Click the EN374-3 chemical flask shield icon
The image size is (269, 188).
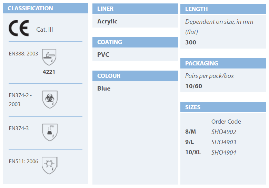click(x=50, y=132)
